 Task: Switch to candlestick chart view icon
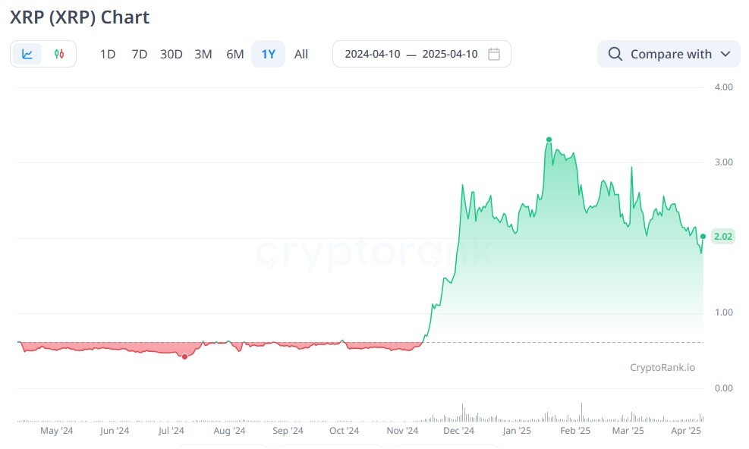click(58, 54)
